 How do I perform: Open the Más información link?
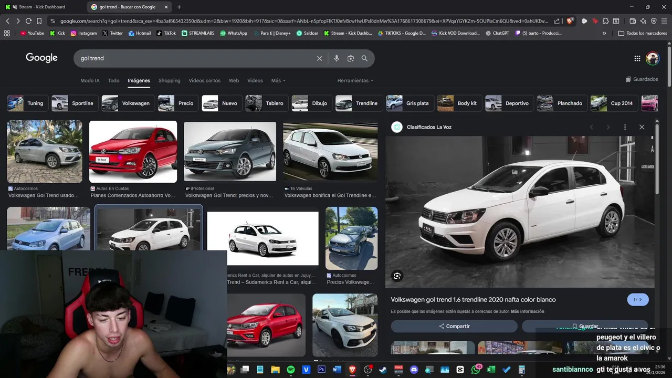(x=527, y=311)
